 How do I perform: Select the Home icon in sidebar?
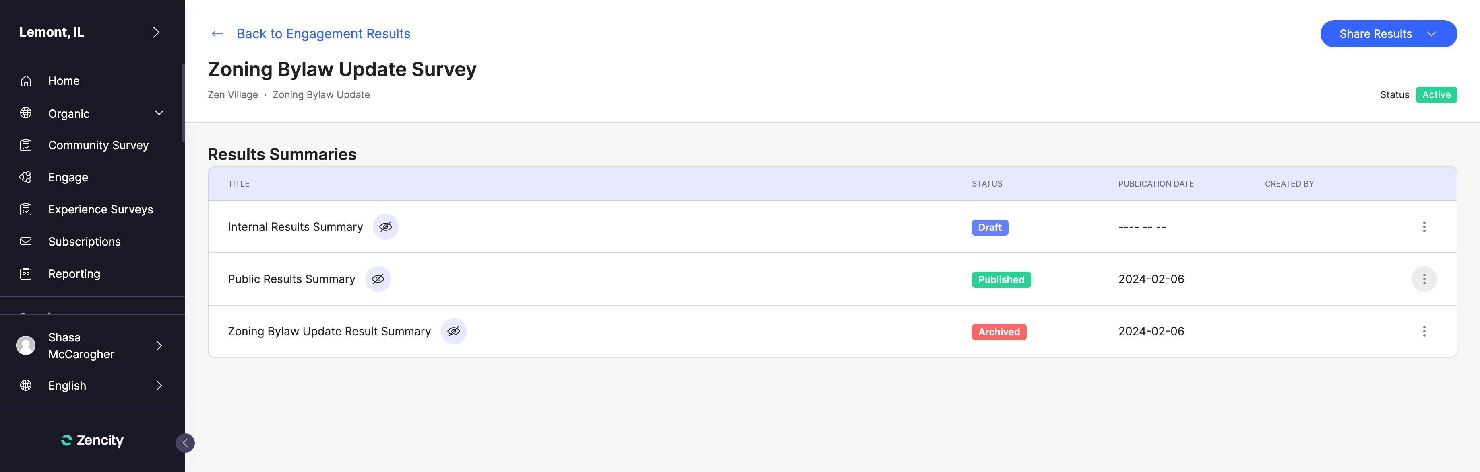point(26,80)
